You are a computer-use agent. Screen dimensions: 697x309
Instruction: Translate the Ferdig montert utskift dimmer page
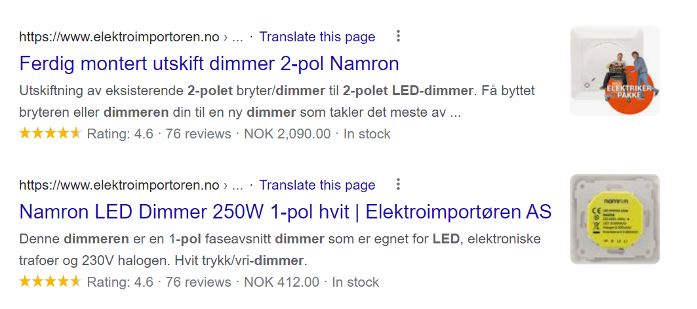tap(317, 37)
